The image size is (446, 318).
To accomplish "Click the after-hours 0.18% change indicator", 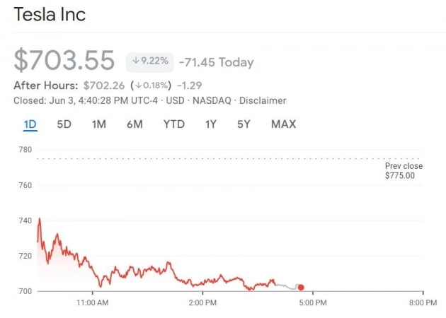I will (x=150, y=86).
